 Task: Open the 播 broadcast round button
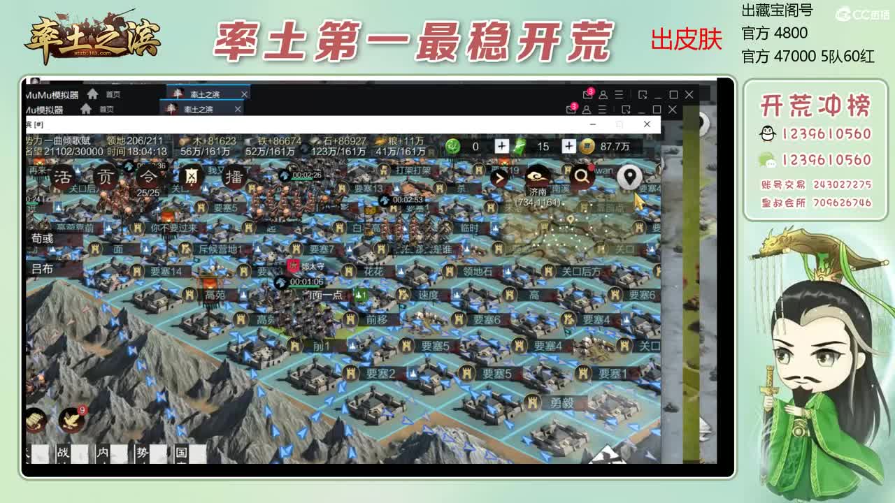[234, 177]
